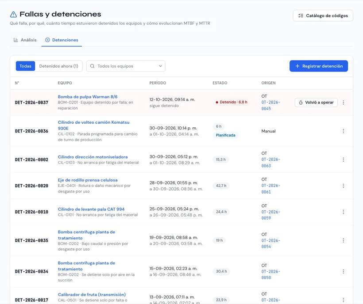Image resolution: width=363 pixels, height=304 pixels.
Task: Click the 19 h duration badge
Action: pos(219,240)
